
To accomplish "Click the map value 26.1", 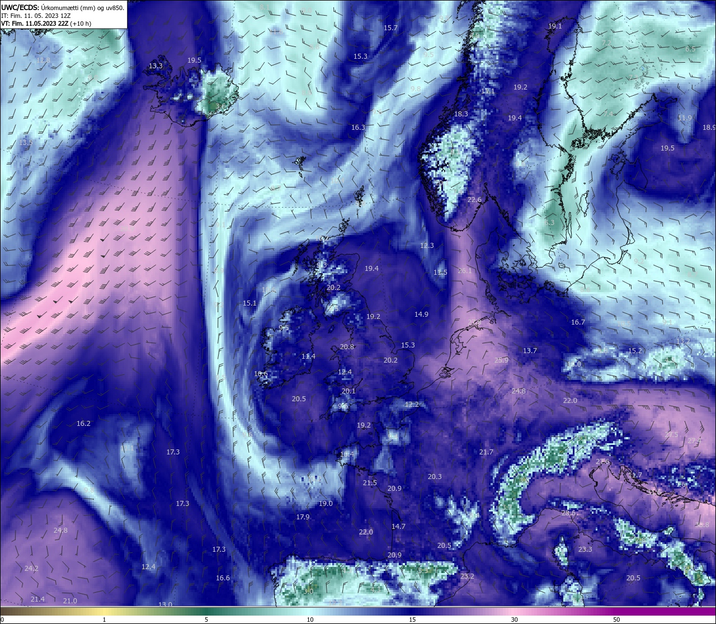I will pos(465,270).
